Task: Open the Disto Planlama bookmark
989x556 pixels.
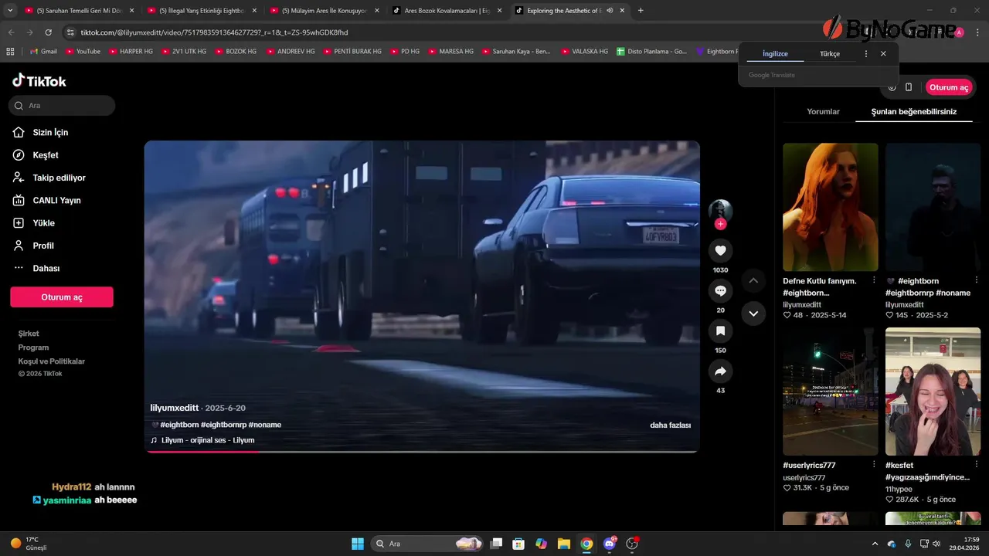Action: pyautogui.click(x=651, y=51)
